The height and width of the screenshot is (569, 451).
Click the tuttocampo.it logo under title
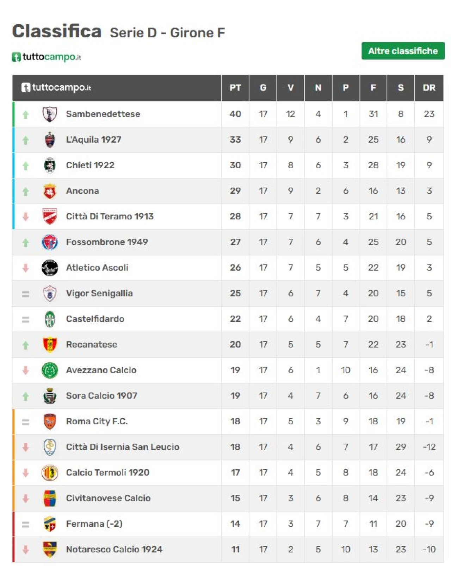(x=47, y=57)
